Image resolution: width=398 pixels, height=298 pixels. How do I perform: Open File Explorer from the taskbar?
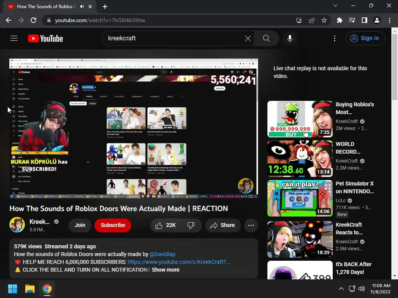pos(30,289)
